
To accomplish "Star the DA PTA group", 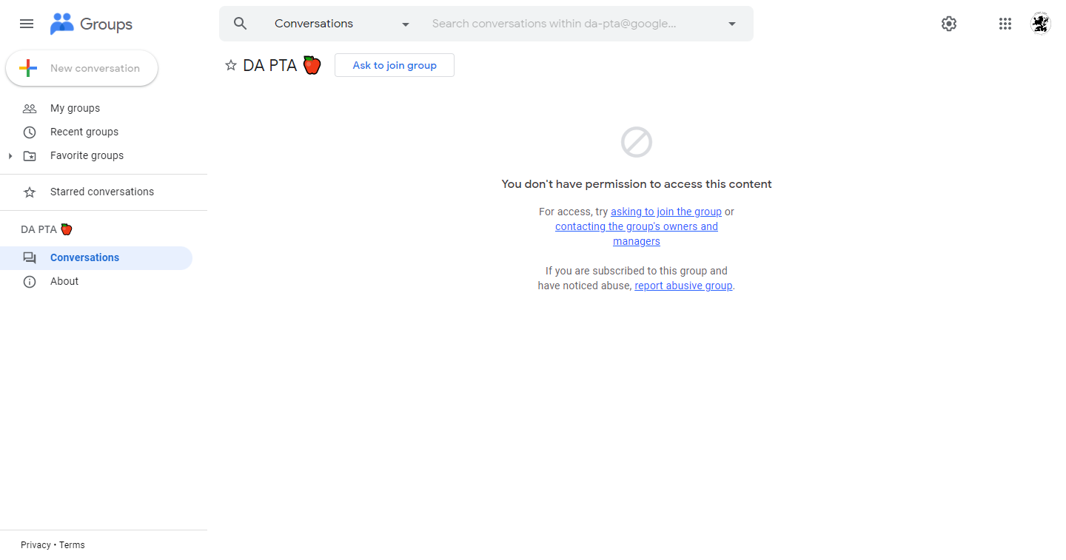I will 231,65.
